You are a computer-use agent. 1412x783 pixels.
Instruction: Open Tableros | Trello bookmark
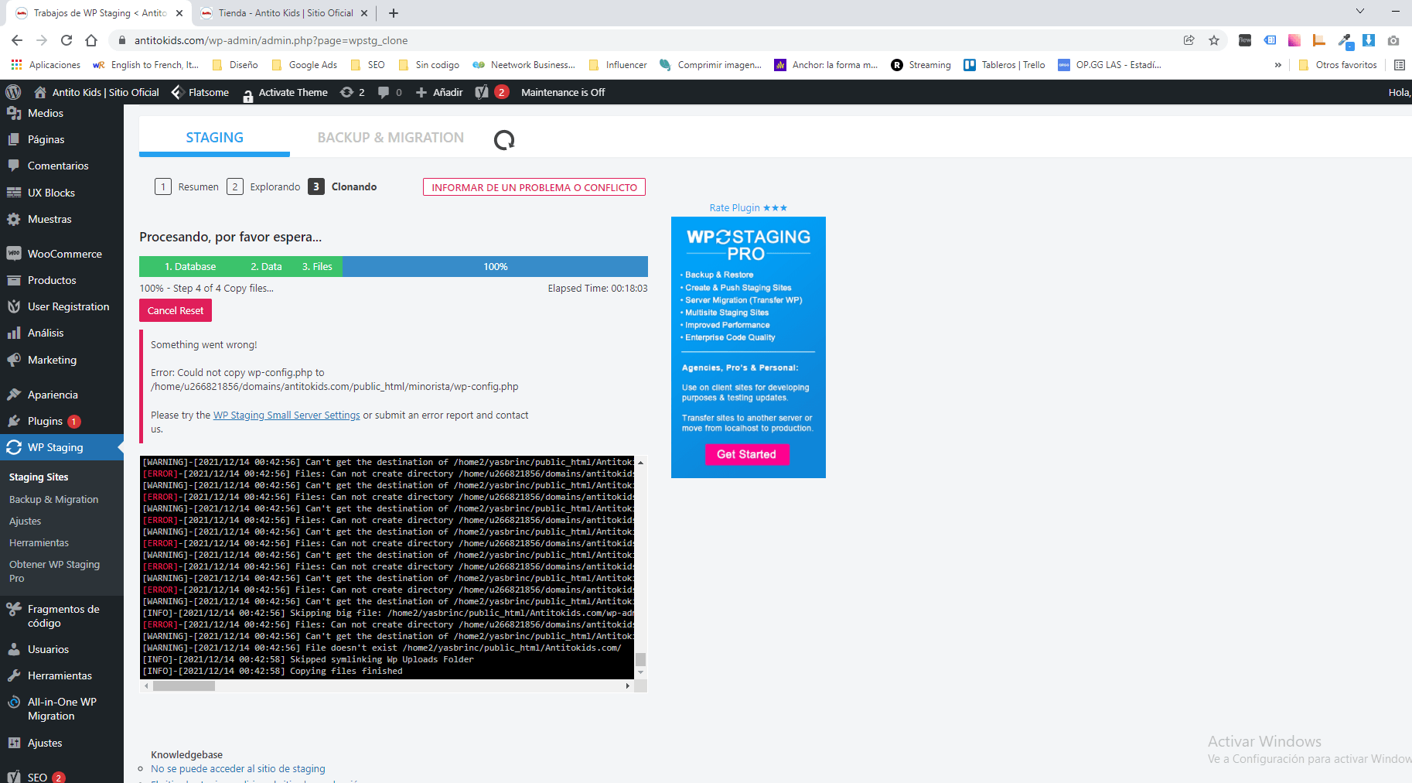click(1004, 65)
